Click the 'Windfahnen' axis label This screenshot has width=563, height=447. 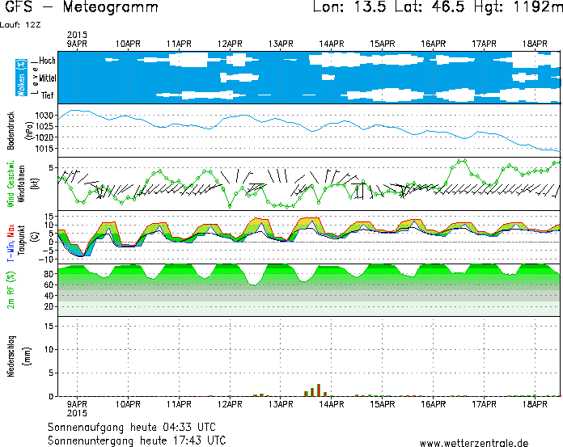tap(22, 183)
